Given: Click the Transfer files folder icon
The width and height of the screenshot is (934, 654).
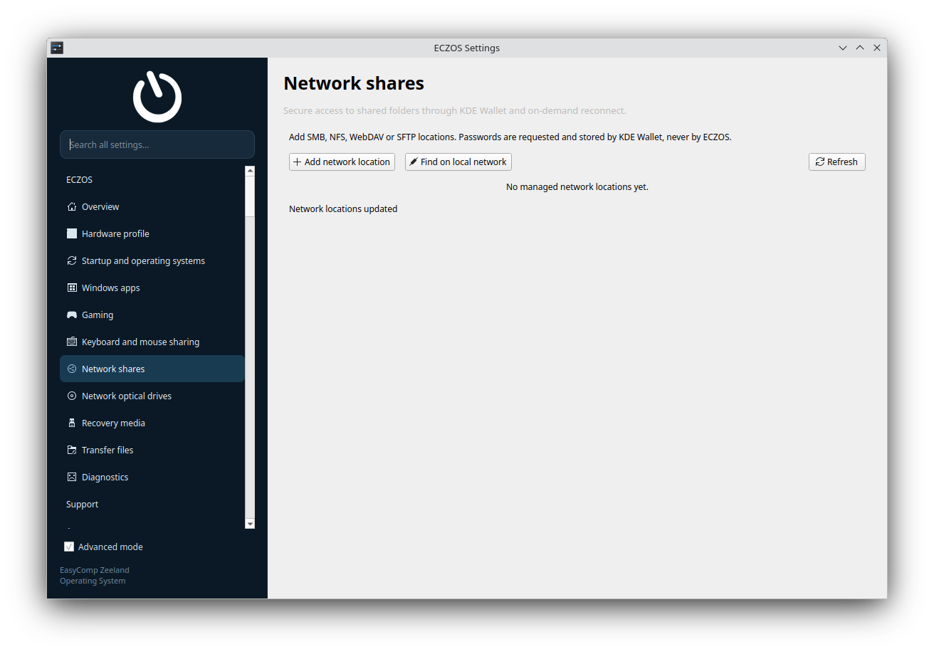Looking at the screenshot, I should tap(71, 450).
